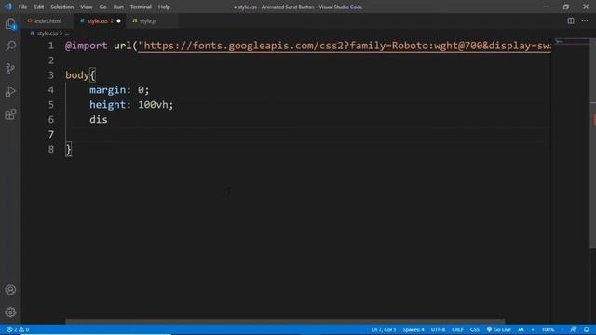Open the Selection menu
The height and width of the screenshot is (335, 596).
[62, 7]
